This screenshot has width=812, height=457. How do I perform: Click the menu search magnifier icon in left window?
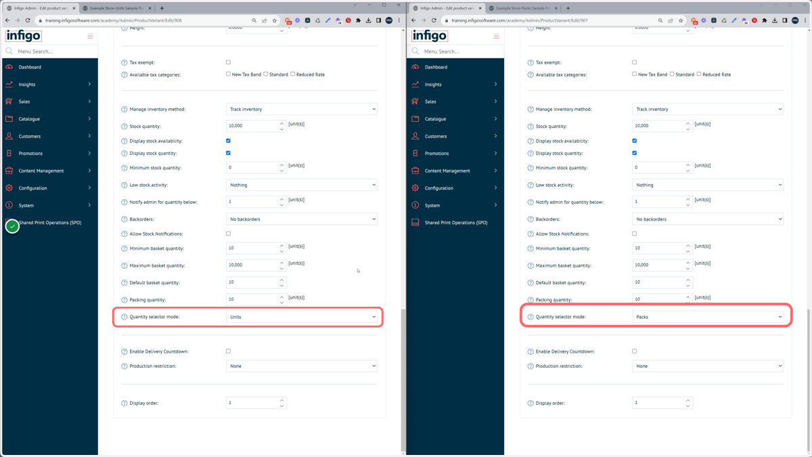(x=9, y=51)
